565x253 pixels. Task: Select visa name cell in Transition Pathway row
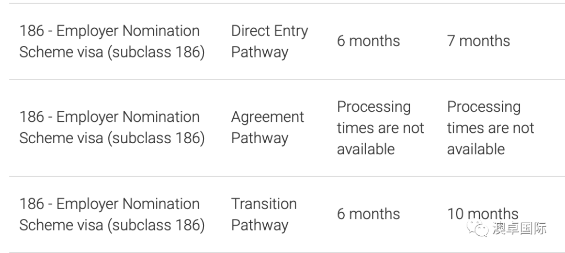[112, 214]
